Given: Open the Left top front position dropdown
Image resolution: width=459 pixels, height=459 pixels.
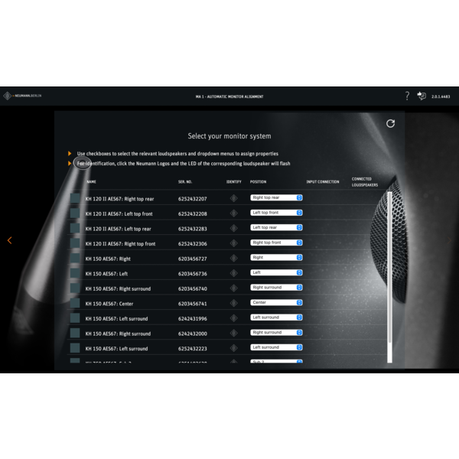Looking at the screenshot, I should coord(276,213).
